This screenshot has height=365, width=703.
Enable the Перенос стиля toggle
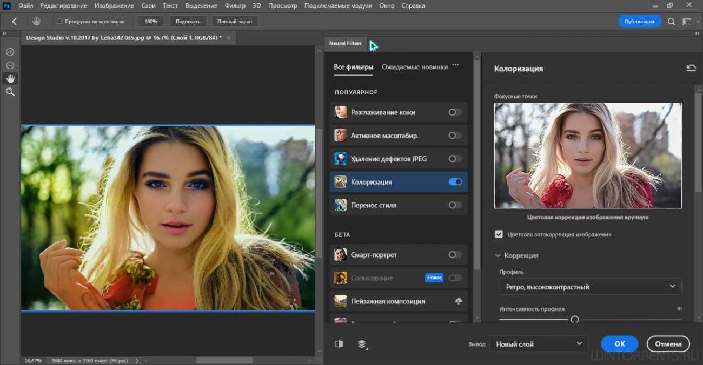pyautogui.click(x=455, y=205)
